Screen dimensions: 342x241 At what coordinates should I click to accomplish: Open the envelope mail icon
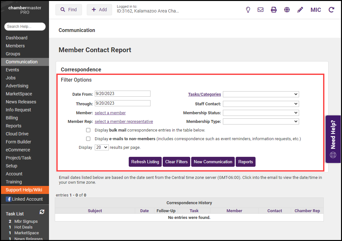click(261, 10)
